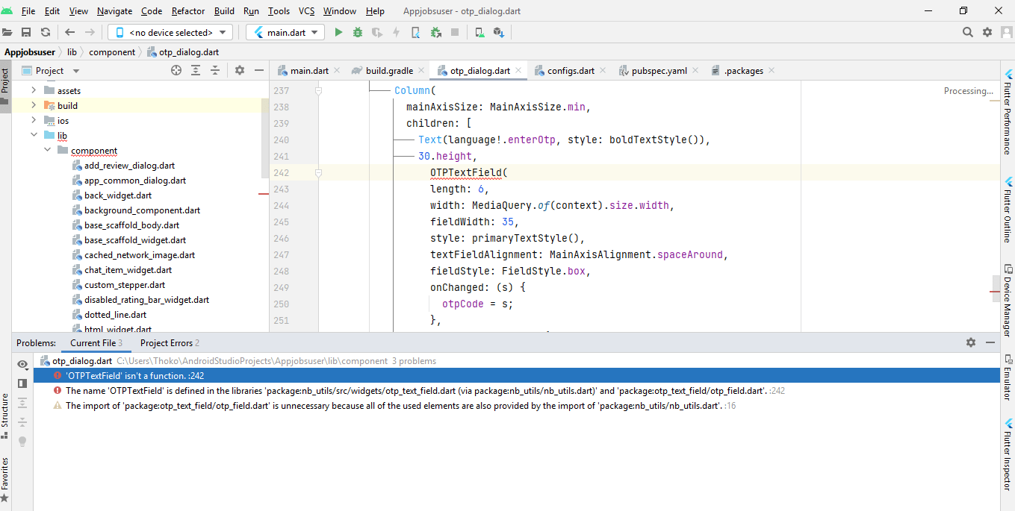1015x511 pixels.
Task: Click line number 245 in the gutter
Action: coord(281,222)
